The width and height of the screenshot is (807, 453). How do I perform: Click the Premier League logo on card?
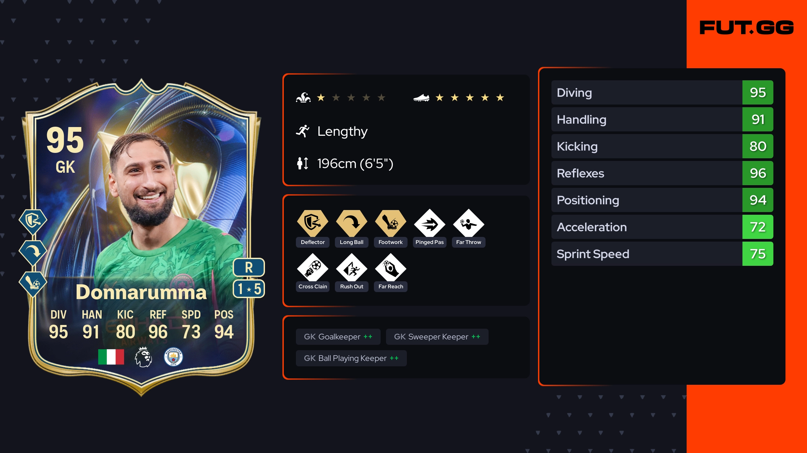(143, 357)
